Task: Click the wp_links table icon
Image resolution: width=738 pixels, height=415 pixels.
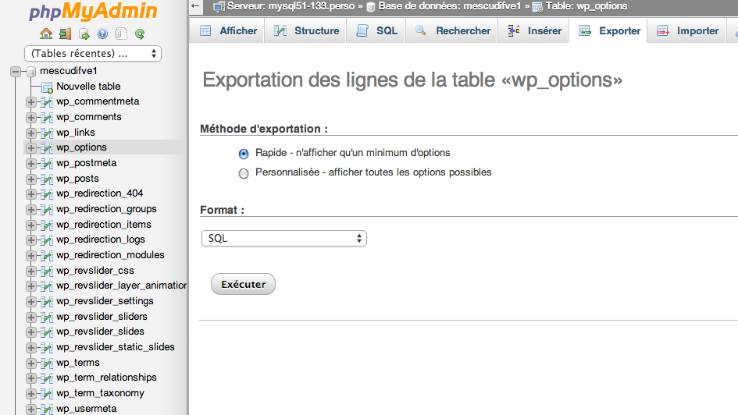Action: click(47, 133)
